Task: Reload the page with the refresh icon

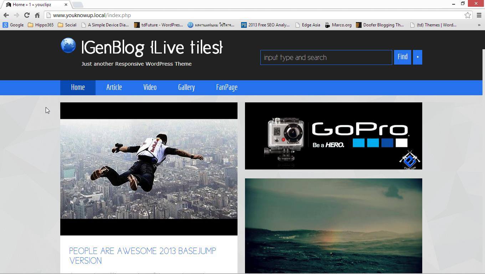Action: pos(27,15)
